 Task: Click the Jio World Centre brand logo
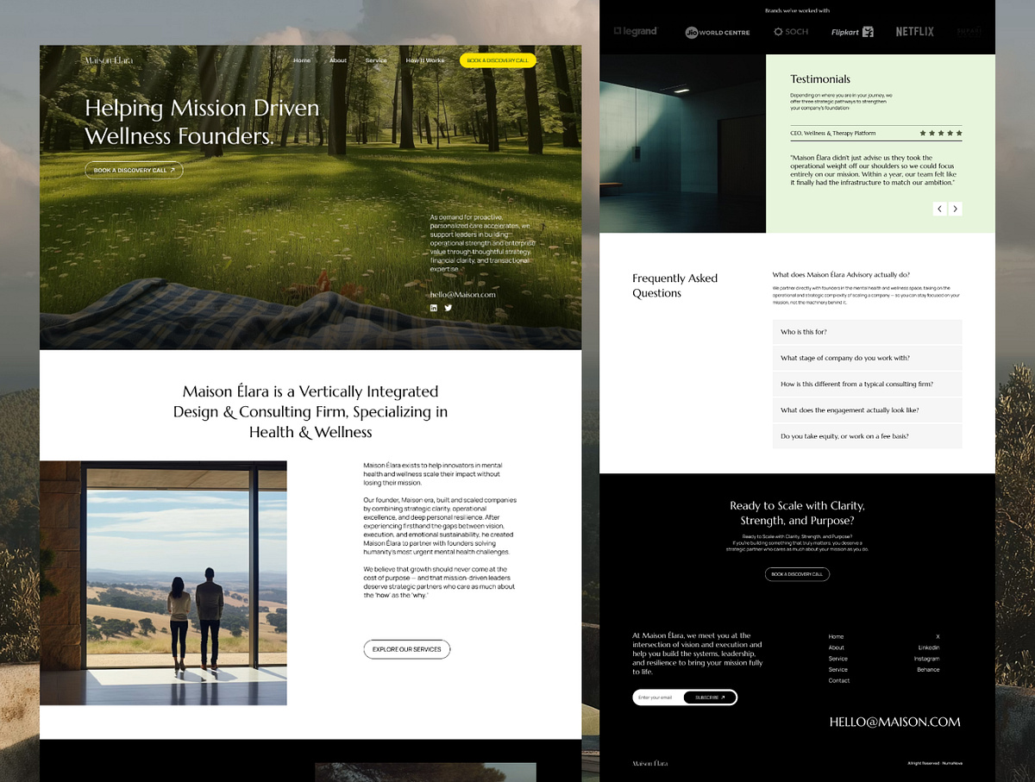[x=718, y=32]
